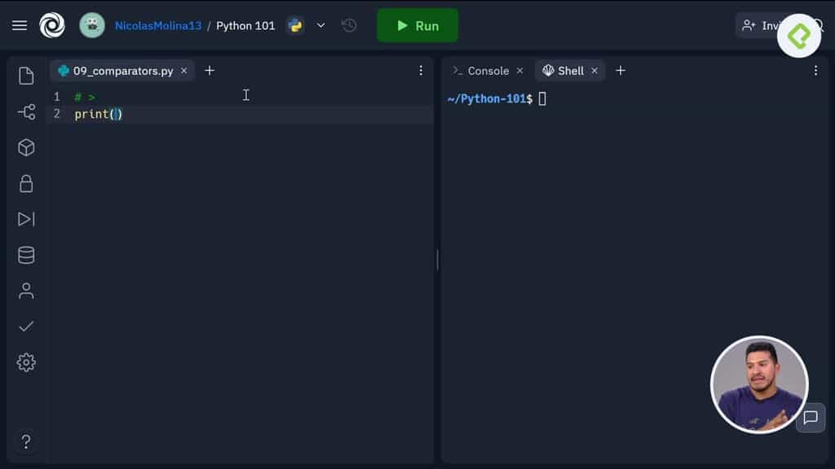Open the Help question mark icon
This screenshot has width=835, height=469.
[x=25, y=441]
